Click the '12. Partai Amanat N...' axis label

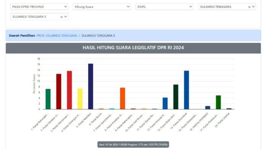tap(156, 122)
